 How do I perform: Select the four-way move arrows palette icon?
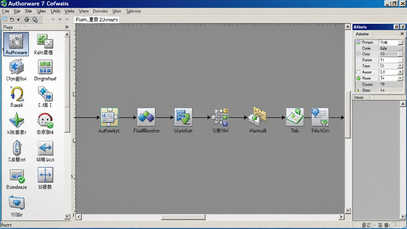point(45,175)
